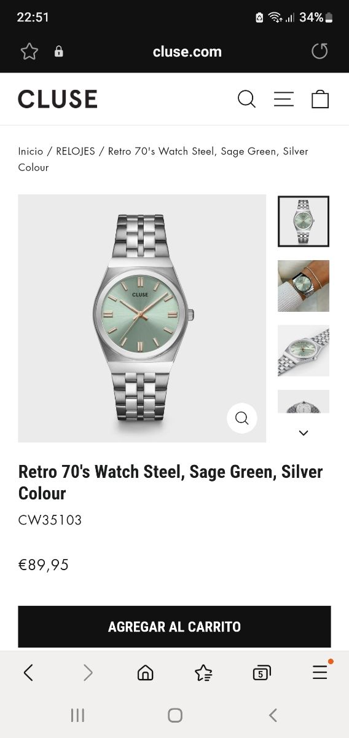Reload the page with the refresh icon

point(320,51)
